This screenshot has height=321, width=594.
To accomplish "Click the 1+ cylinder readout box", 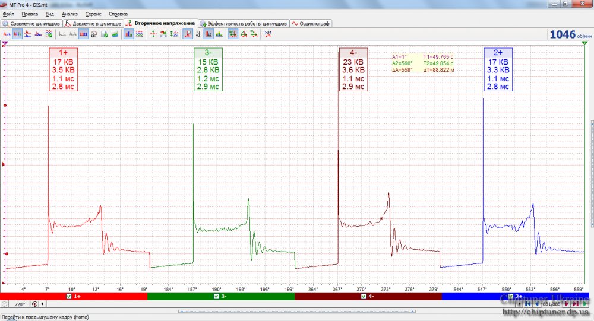I will (64, 69).
